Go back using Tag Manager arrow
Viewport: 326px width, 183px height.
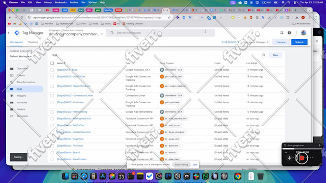9,33
